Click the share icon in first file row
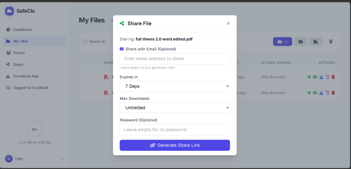This screenshot has width=351, height=169. (x=309, y=77)
